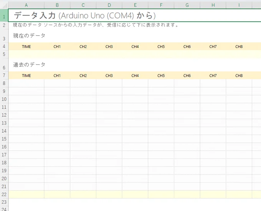
Task: Click CH1 header in row 4
Action: coord(57,46)
